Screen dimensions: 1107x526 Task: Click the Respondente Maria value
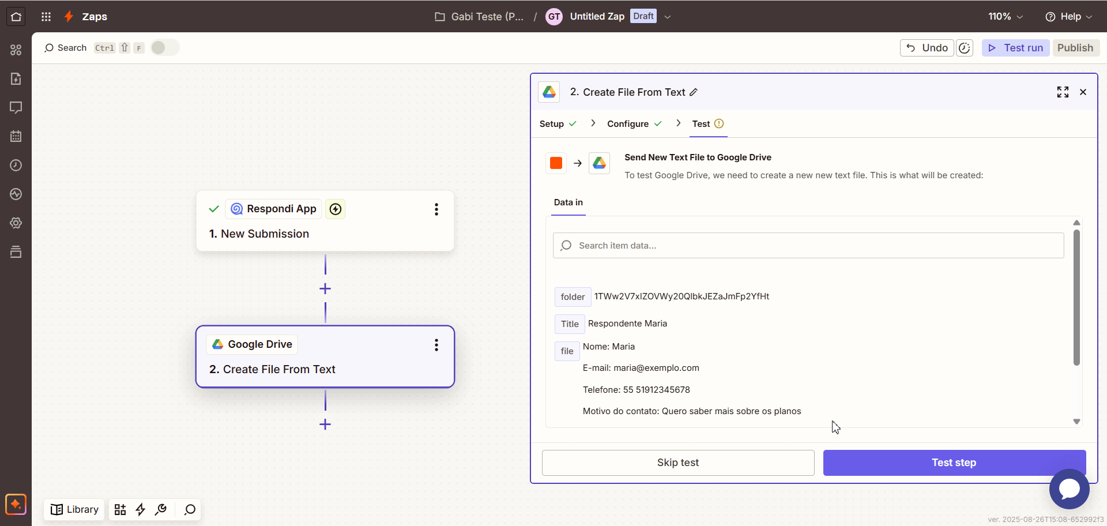tap(627, 324)
